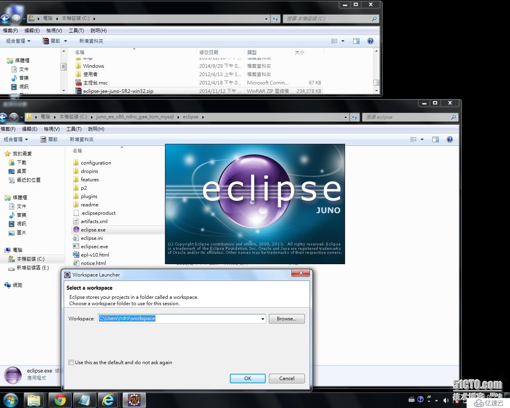Click volume icon in system tray

[446, 400]
